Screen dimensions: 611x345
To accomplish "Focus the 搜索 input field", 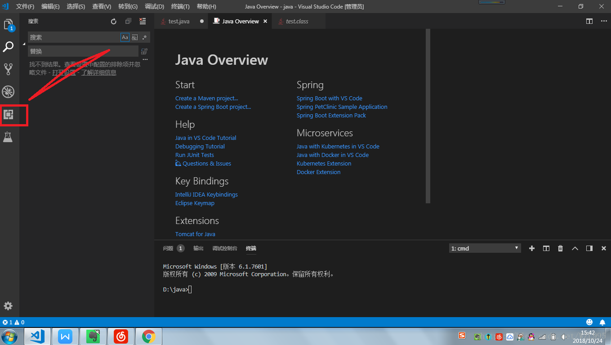I will [x=74, y=37].
